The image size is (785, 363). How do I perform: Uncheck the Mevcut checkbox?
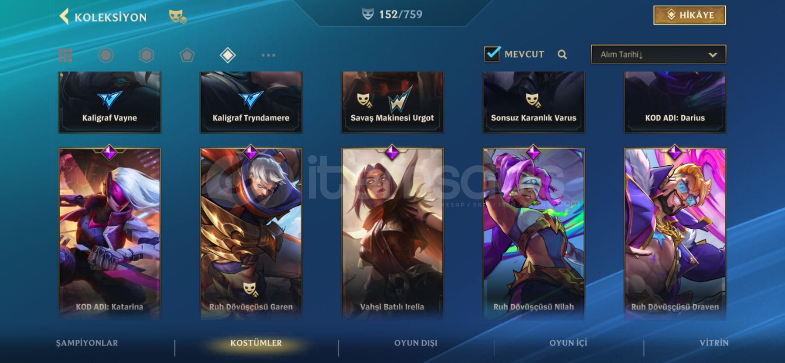[x=492, y=54]
